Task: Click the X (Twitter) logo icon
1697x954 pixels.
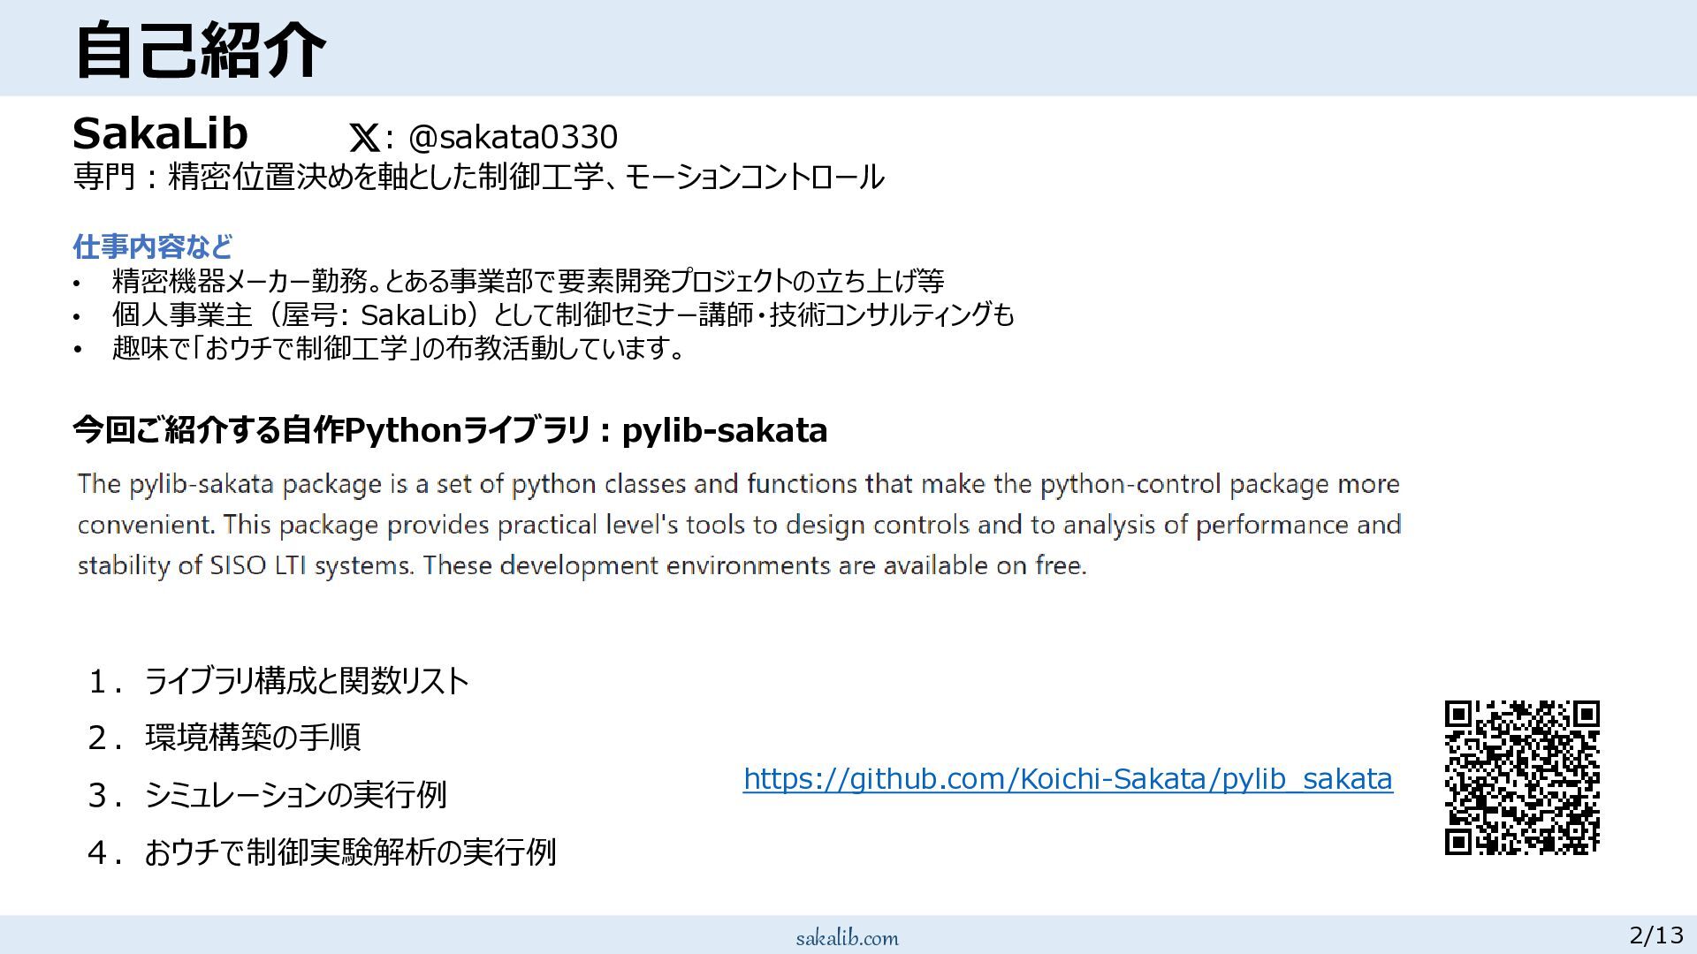Action: [x=364, y=138]
